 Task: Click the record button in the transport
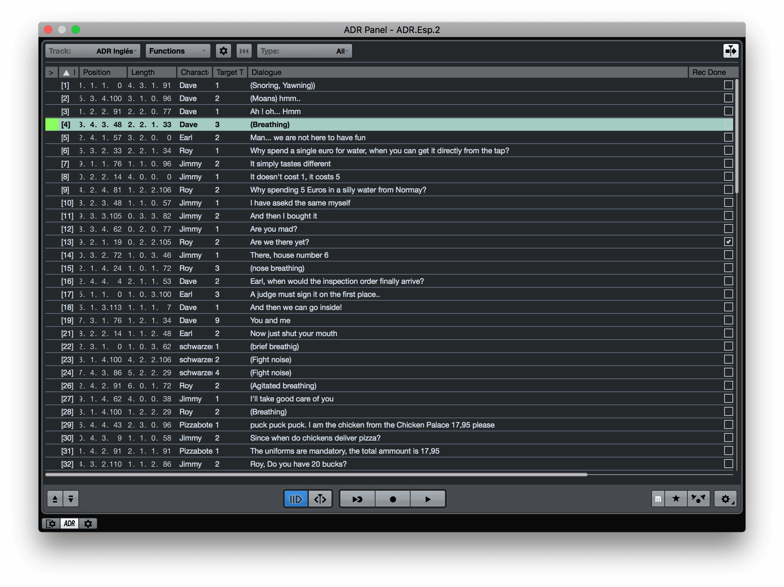pos(392,499)
